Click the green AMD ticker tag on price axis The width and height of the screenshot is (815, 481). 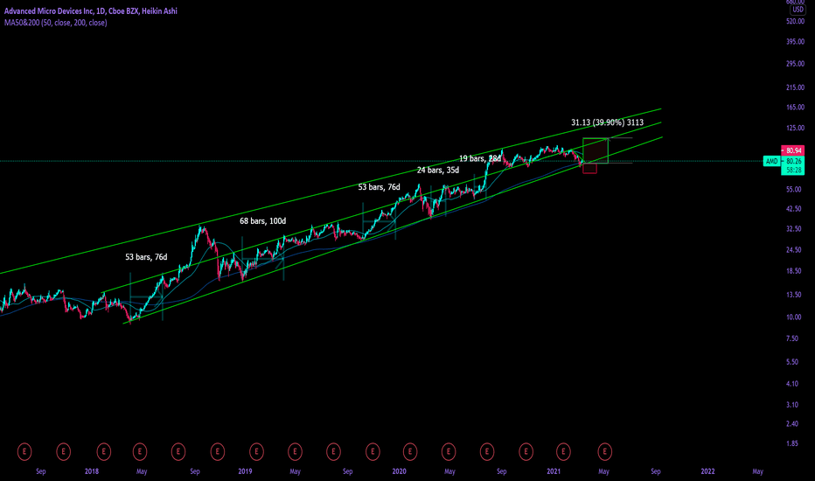772,161
